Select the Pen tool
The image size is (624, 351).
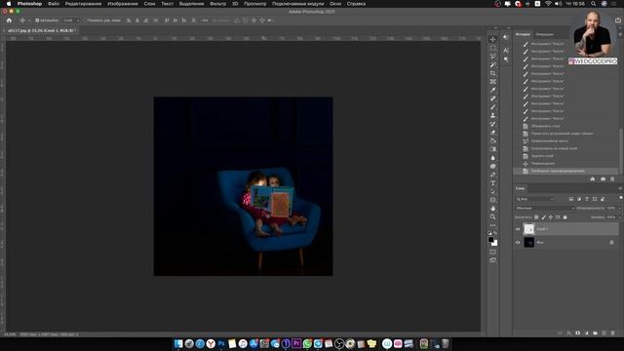492,175
